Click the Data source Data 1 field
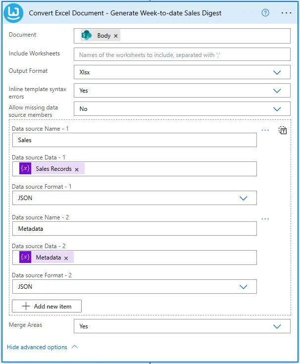 pos(135,169)
